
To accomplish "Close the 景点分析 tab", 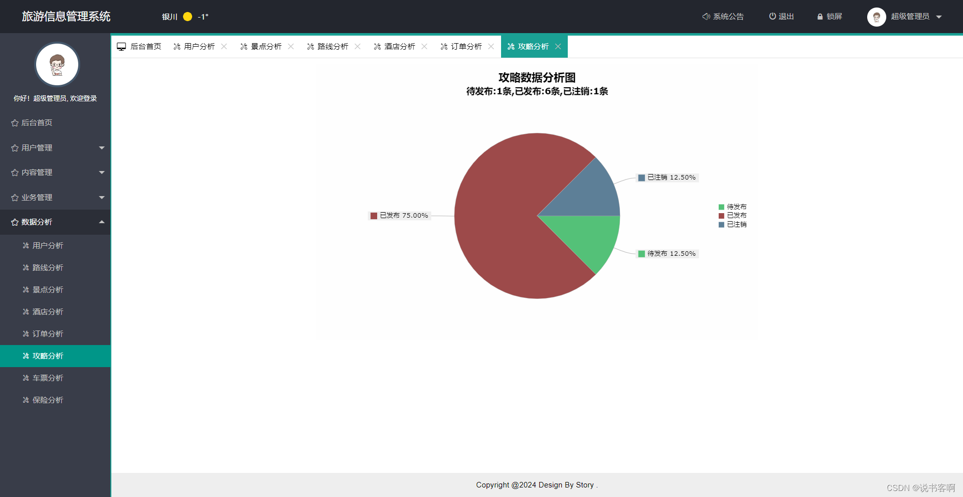I will pos(291,47).
